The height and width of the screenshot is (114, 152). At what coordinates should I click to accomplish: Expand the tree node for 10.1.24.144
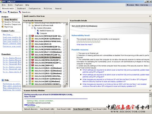[x=27, y=81]
